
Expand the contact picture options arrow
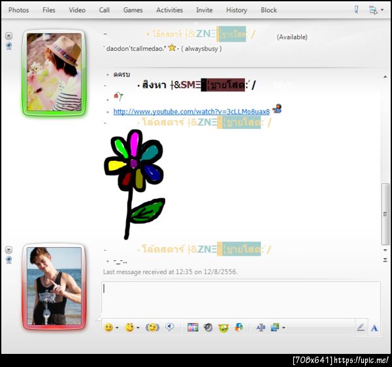click(8, 35)
